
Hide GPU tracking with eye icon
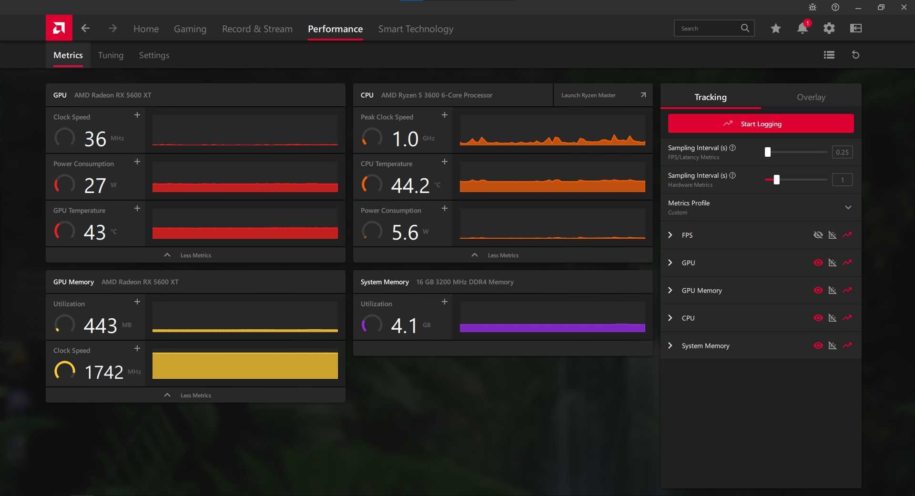[x=818, y=263]
